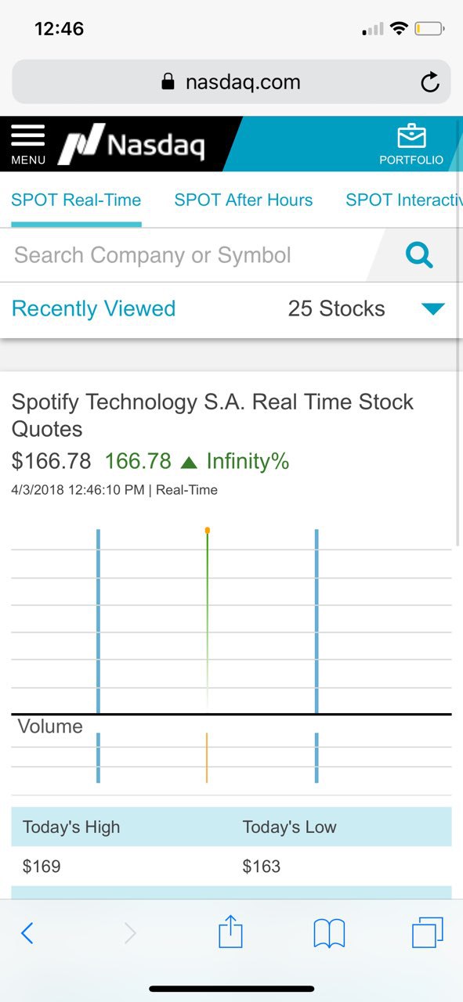Tap the nasdaq.com address bar
This screenshot has height=1002, width=463.
(231, 82)
